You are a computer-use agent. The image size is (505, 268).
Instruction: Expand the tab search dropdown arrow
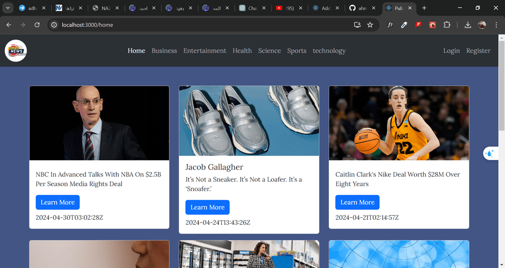point(8,8)
